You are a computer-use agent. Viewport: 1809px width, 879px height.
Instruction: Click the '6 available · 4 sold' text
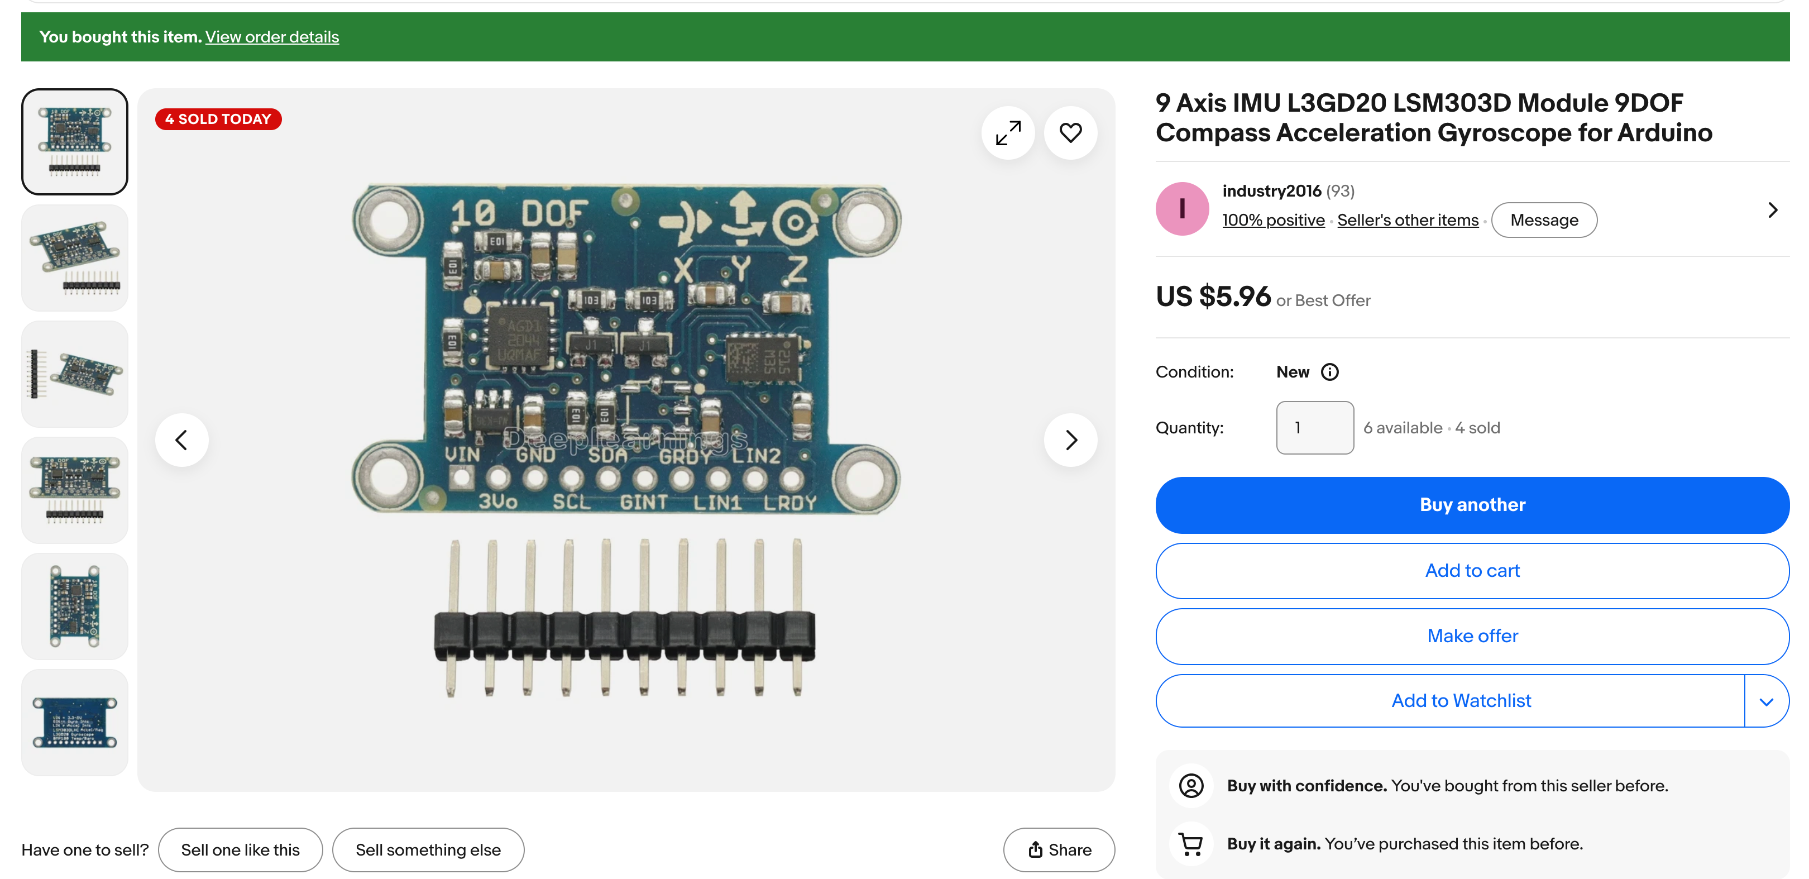point(1431,427)
